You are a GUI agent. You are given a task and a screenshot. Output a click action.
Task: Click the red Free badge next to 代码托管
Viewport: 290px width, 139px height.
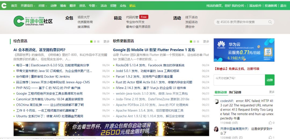pyautogui.click(x=144, y=17)
